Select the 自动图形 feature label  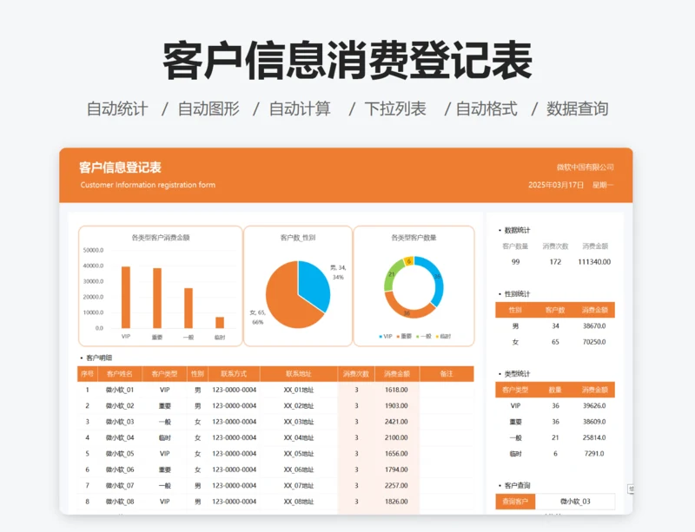(x=208, y=108)
